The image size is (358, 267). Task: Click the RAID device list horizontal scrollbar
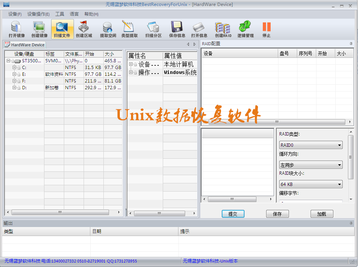click(277, 122)
